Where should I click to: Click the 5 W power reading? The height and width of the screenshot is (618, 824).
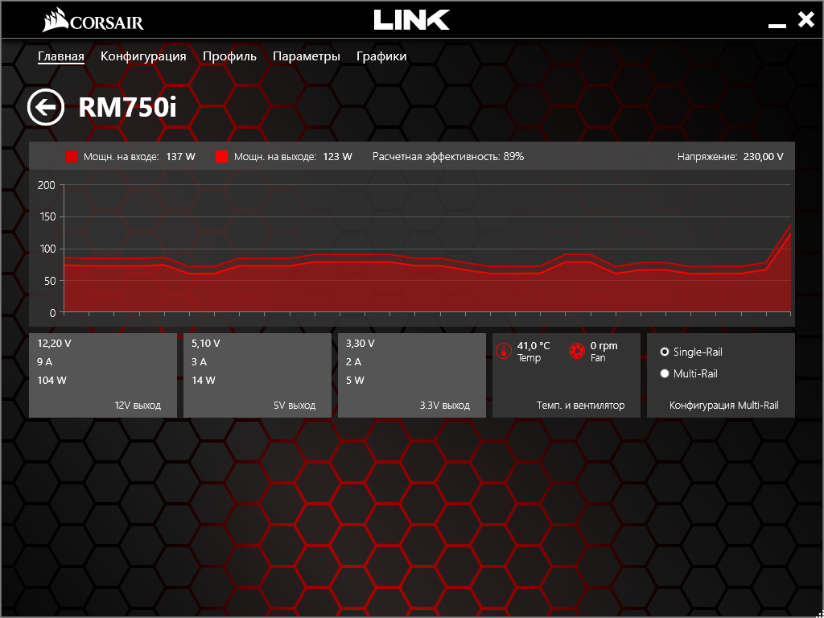[355, 381]
